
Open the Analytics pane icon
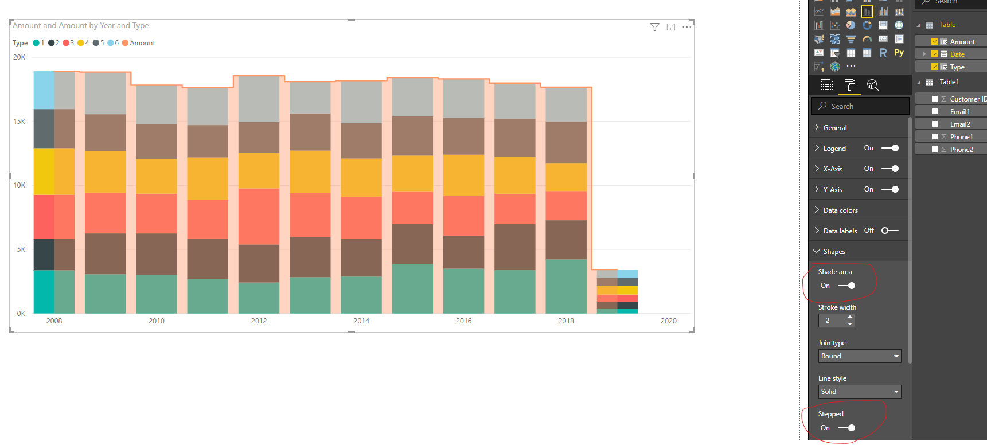point(873,85)
